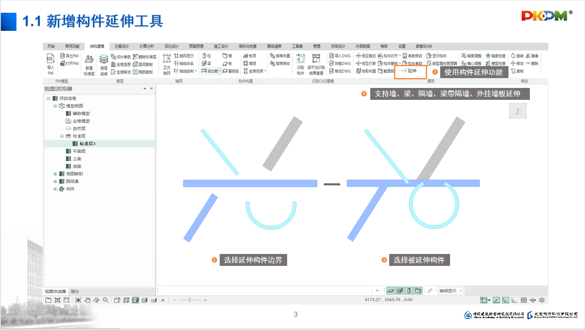Open the 楼层组装 floor assembly tool
585x330 pixels.
coord(104,65)
